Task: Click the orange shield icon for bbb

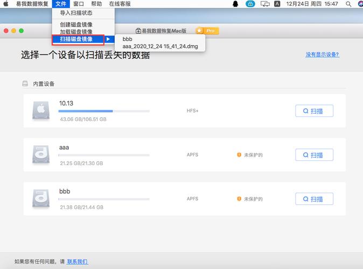Action: pos(239,199)
